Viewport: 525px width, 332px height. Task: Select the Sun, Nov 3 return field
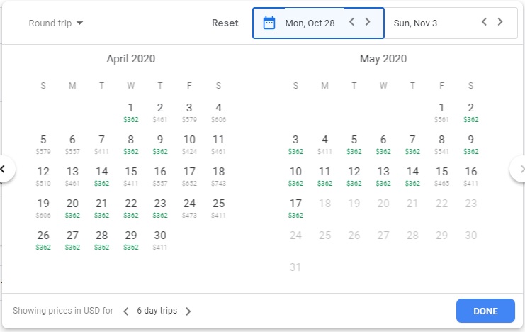pos(415,23)
